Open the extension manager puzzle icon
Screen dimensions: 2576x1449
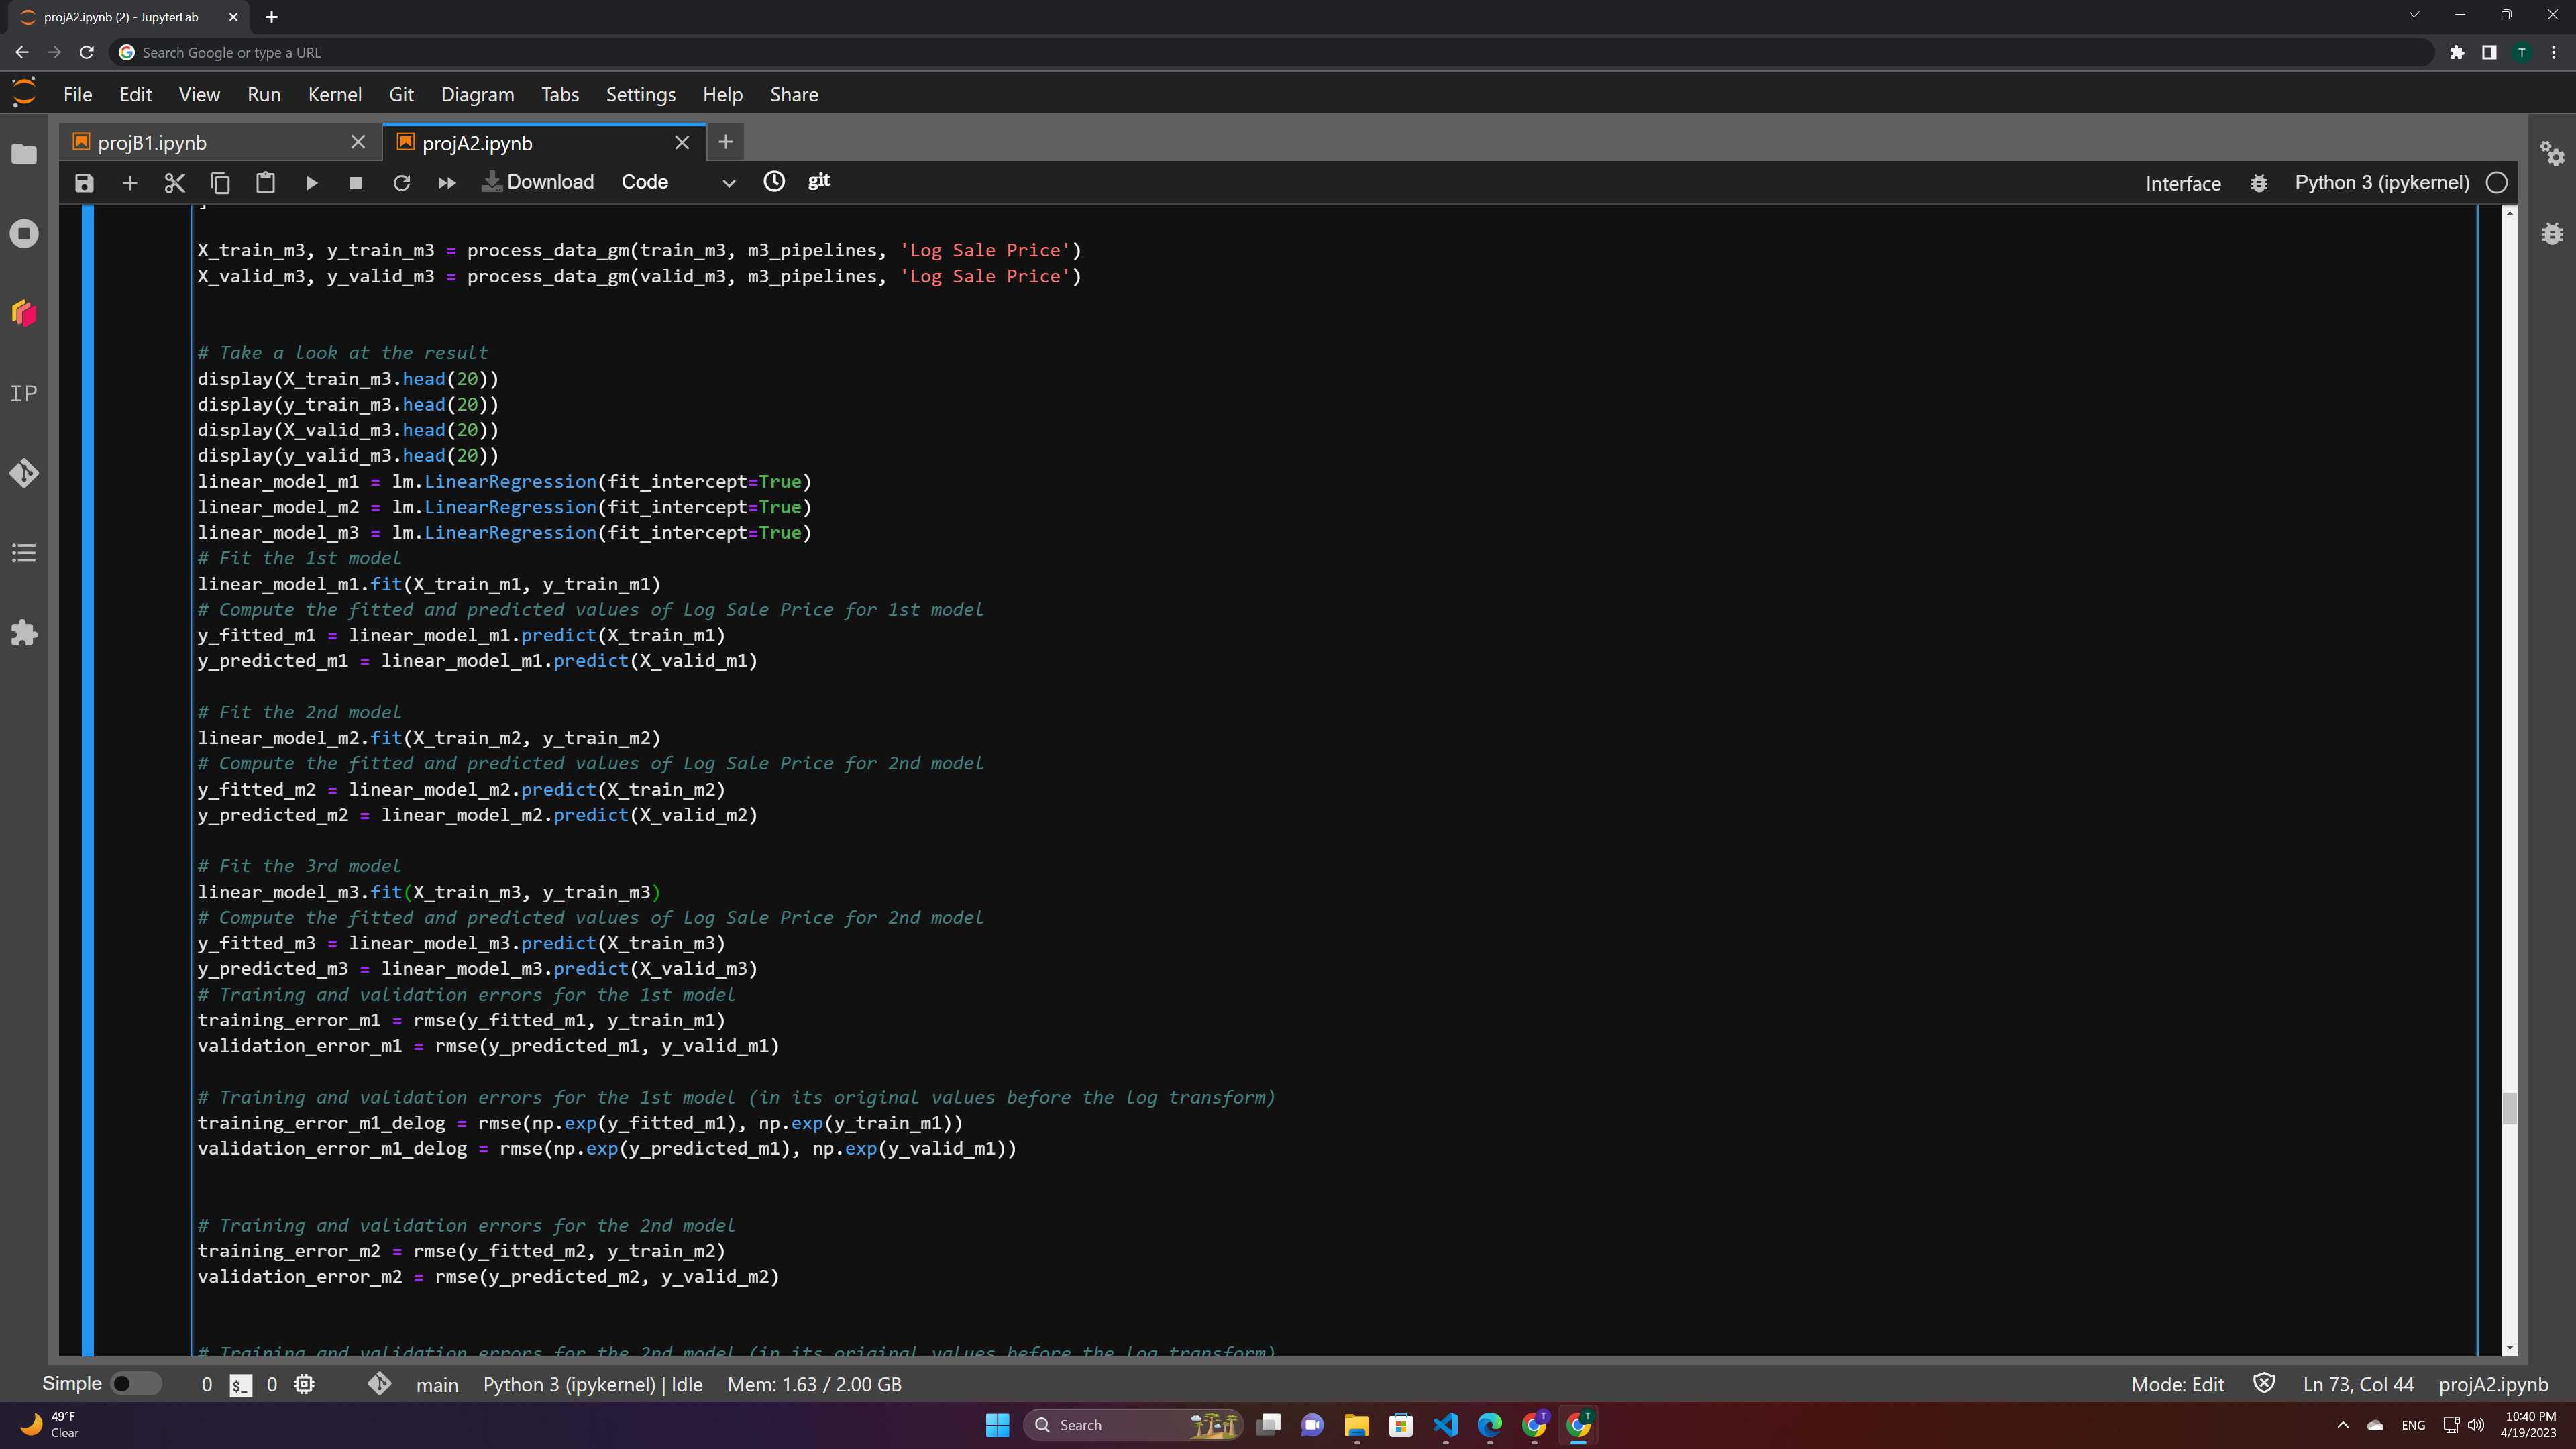[24, 633]
